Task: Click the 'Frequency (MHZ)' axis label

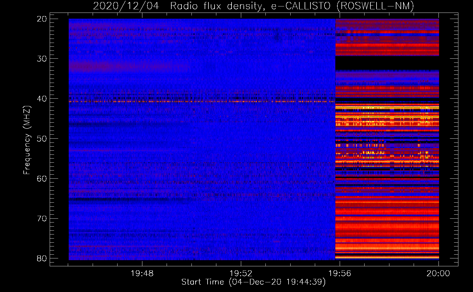Action: (x=27, y=140)
